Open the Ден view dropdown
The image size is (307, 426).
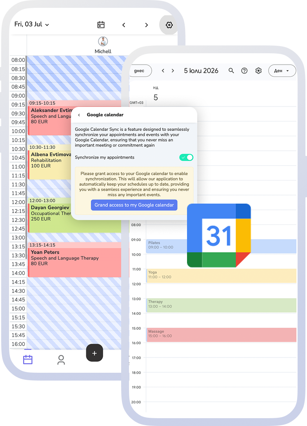(282, 70)
